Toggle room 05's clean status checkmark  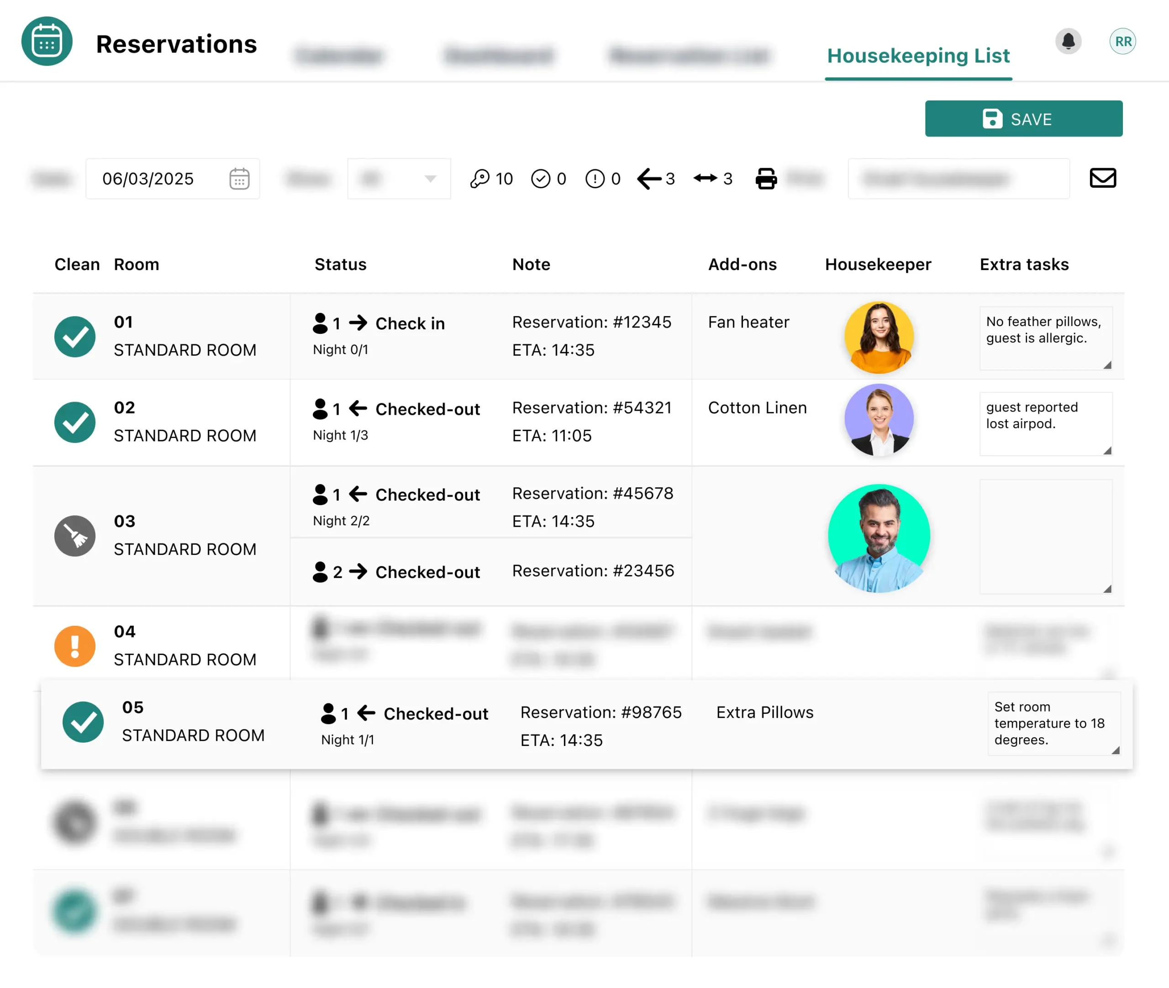pyautogui.click(x=83, y=723)
